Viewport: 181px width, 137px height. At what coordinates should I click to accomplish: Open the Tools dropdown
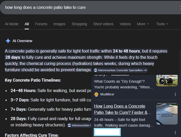162,24
